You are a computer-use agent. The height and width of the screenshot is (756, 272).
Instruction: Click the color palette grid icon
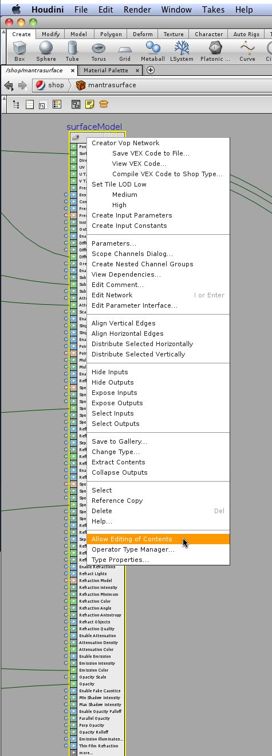pos(57,104)
